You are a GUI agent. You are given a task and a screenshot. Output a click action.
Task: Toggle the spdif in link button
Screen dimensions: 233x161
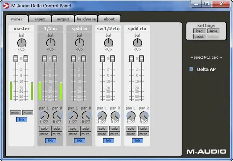(80, 141)
